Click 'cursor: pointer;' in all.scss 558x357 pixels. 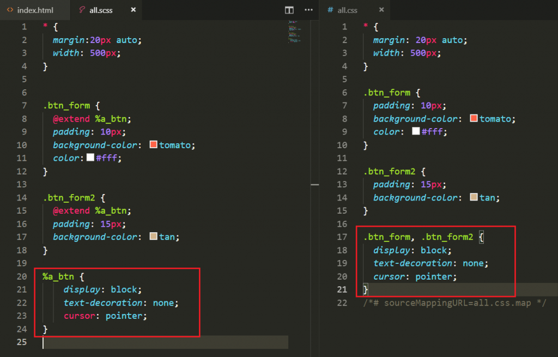click(x=105, y=316)
